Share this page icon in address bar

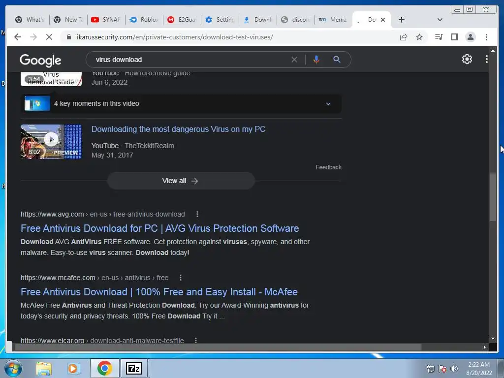[x=404, y=37]
